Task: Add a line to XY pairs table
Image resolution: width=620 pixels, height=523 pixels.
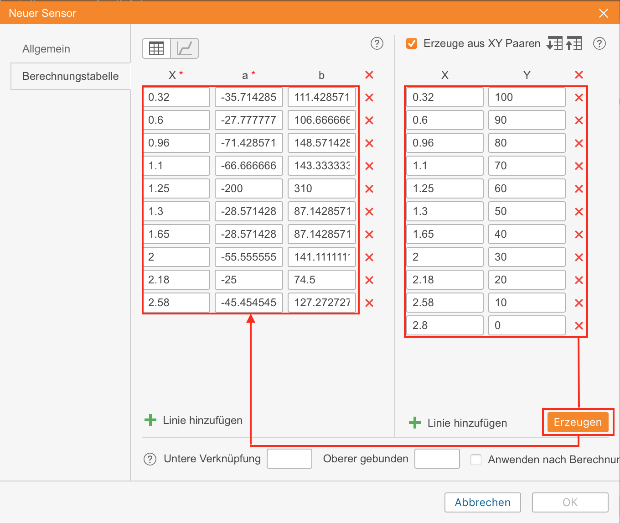Action: click(x=458, y=423)
